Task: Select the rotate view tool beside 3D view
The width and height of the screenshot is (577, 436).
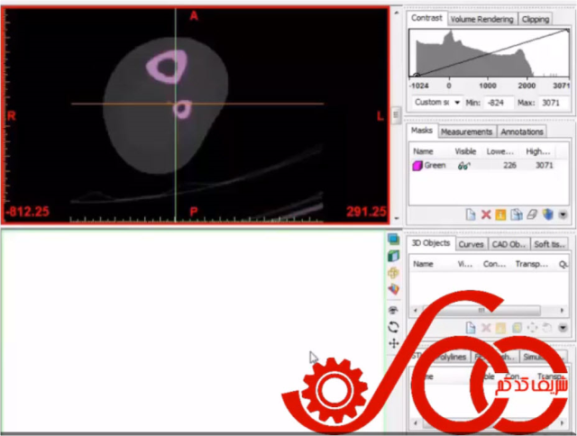Action: (393, 327)
